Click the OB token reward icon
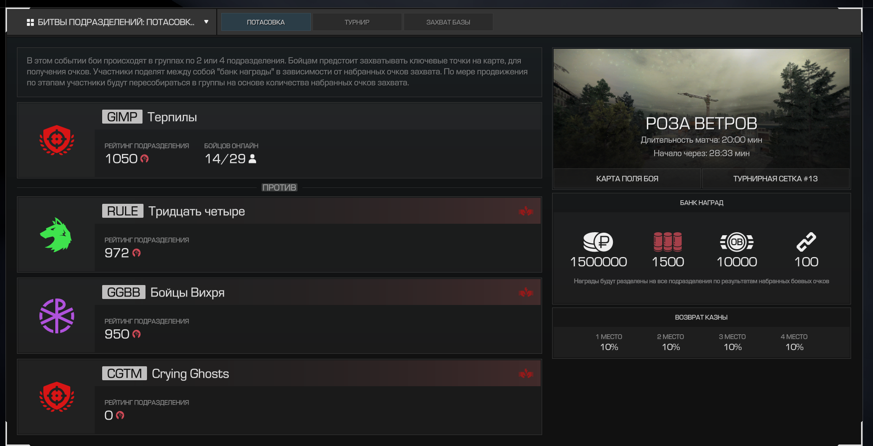The image size is (873, 446). click(x=736, y=242)
